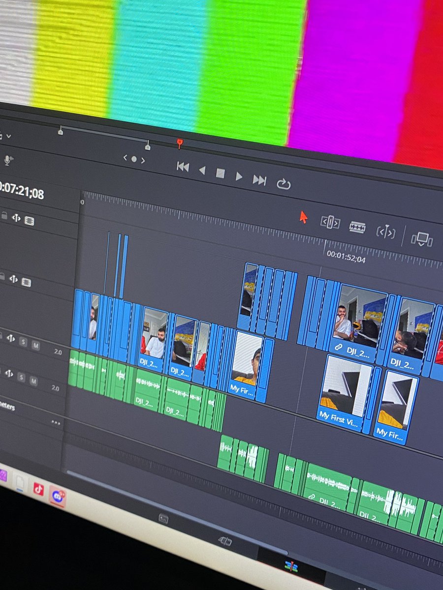Viewport: 443px width, 590px height.
Task: Select the red arrow Selection Mode tool
Action: pos(303,217)
